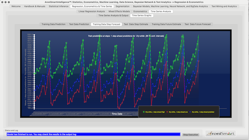Click the status log message field

coord(93,135)
